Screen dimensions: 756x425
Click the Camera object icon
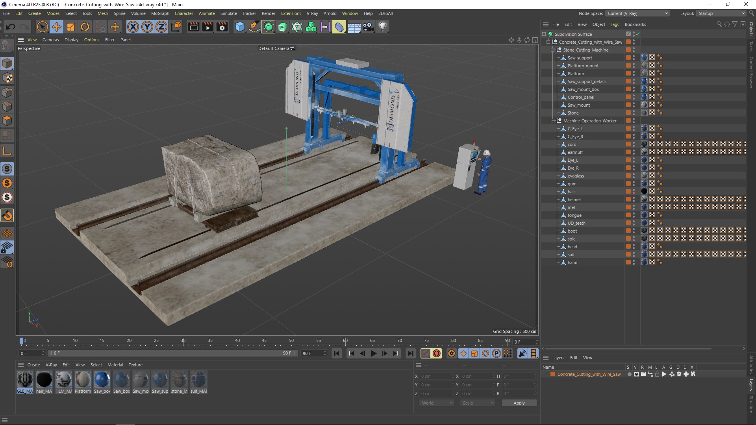tap(368, 27)
